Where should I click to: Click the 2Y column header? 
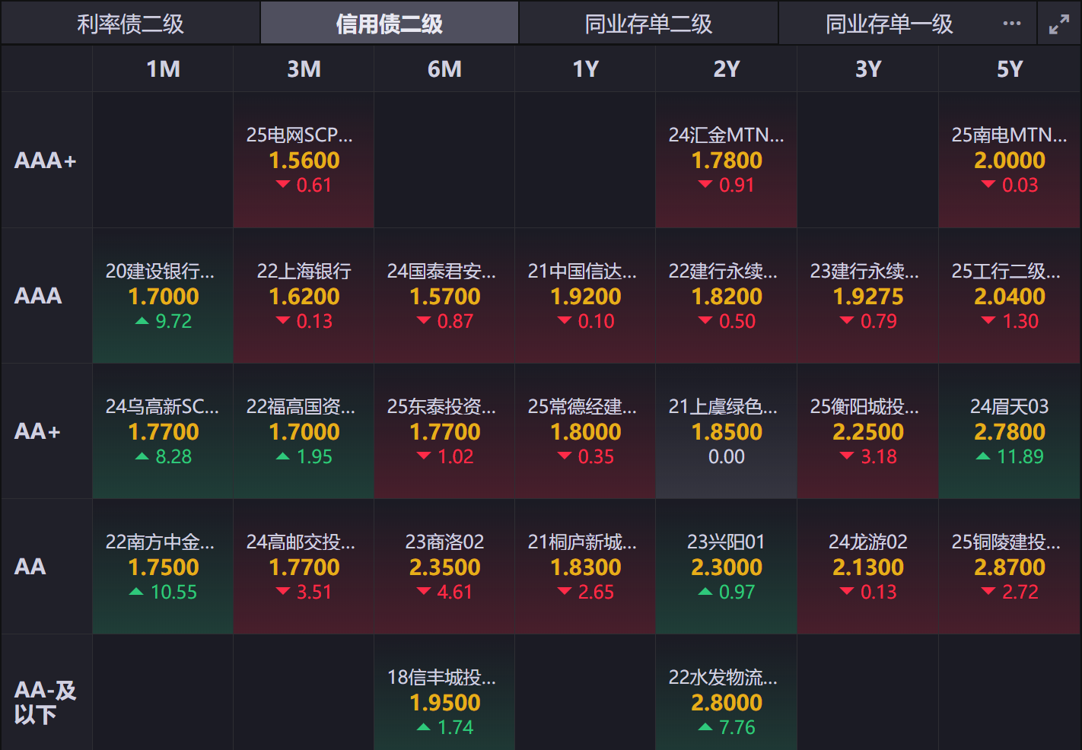(727, 69)
